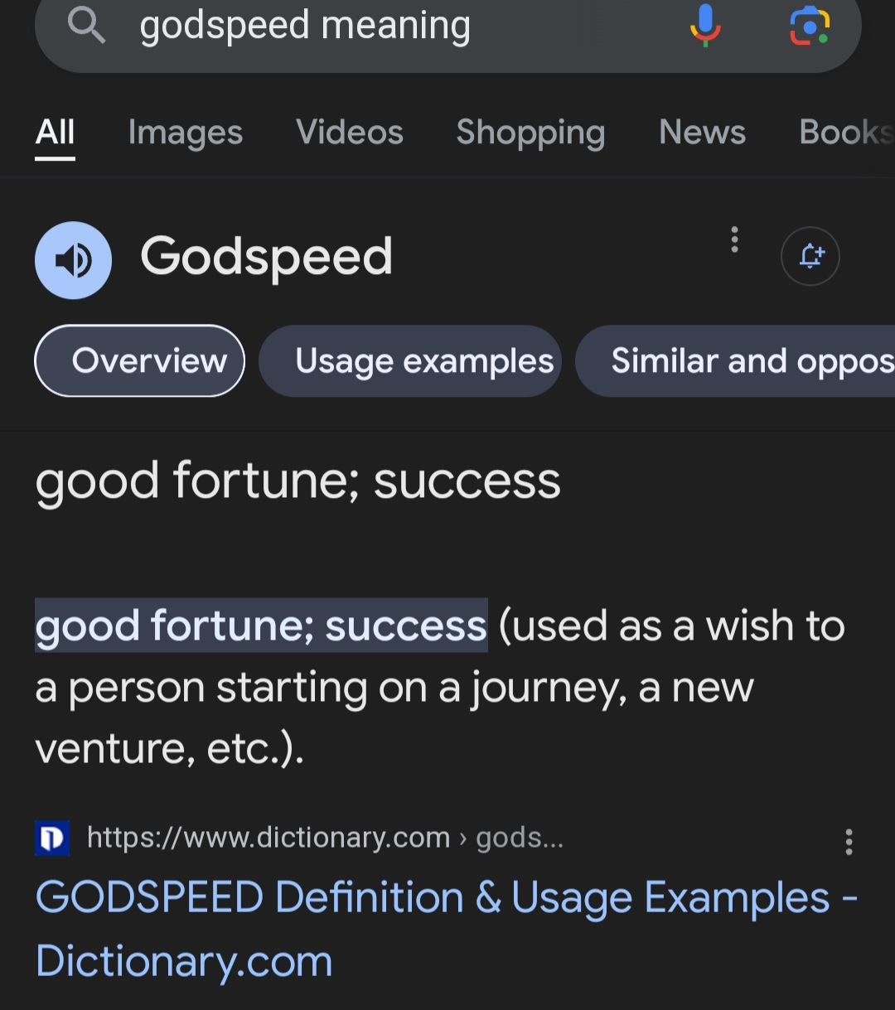The image size is (895, 1010).
Task: Tap the magnifying glass search icon
Action: (x=86, y=26)
